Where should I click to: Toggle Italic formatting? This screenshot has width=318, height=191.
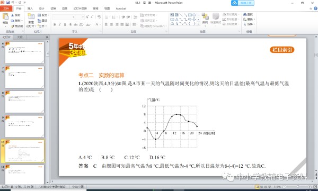point(59,24)
